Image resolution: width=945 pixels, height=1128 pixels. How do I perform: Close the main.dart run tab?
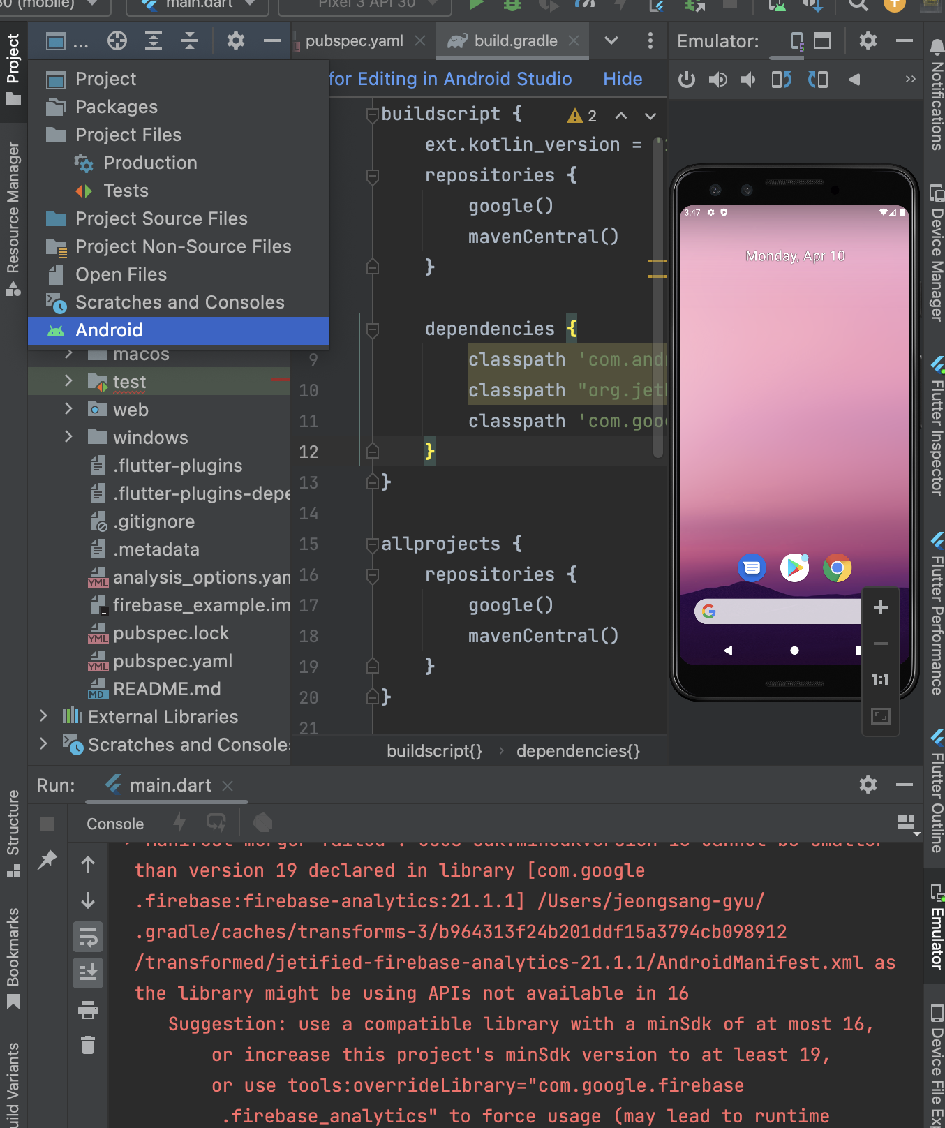click(x=228, y=786)
